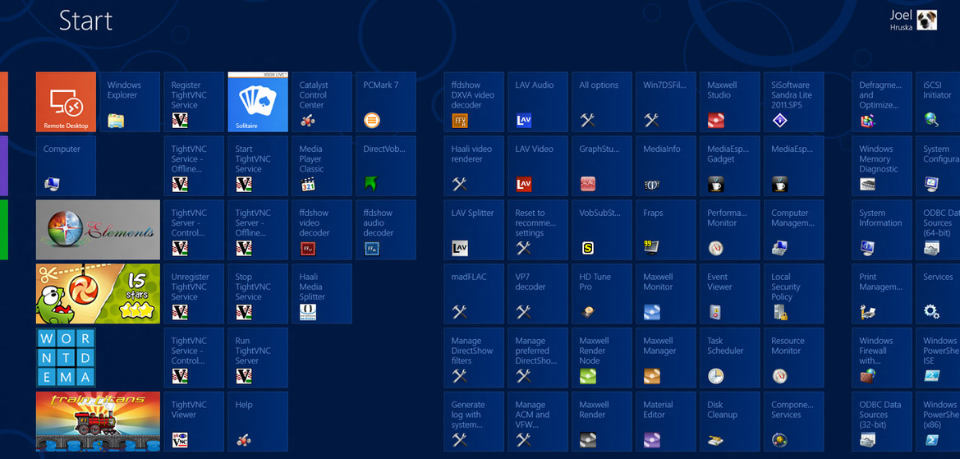Launch Disk Cleanup tile

730,422
